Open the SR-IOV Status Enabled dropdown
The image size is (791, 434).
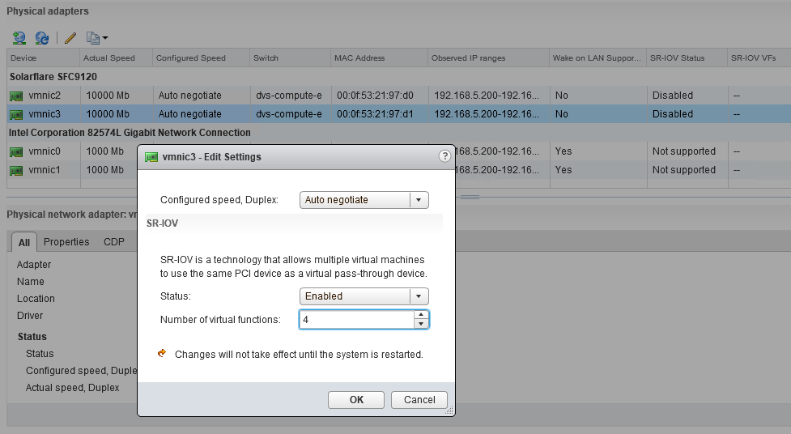[x=364, y=296]
